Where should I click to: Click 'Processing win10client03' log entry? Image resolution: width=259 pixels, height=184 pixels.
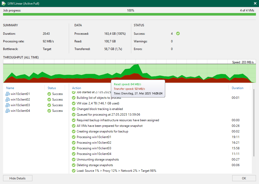click(94, 148)
